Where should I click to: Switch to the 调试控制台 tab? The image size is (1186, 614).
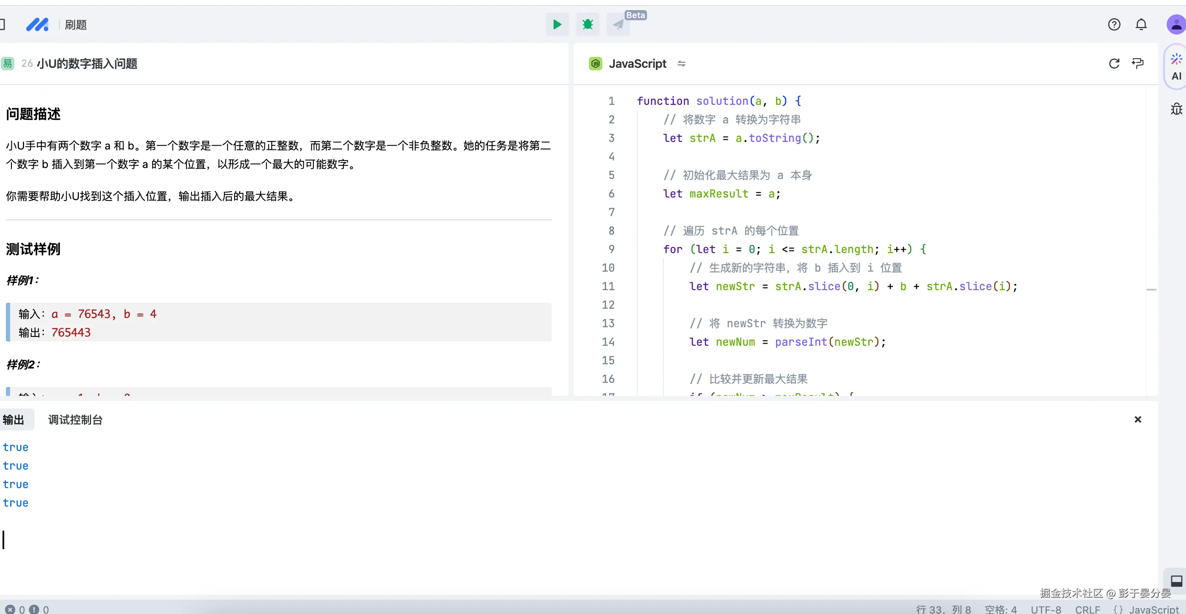pos(75,419)
